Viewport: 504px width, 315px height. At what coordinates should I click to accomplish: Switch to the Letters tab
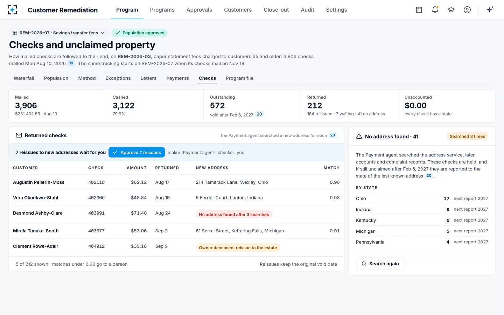[148, 78]
